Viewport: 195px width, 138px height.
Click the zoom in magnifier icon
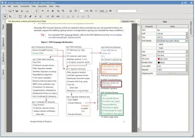tap(110, 11)
